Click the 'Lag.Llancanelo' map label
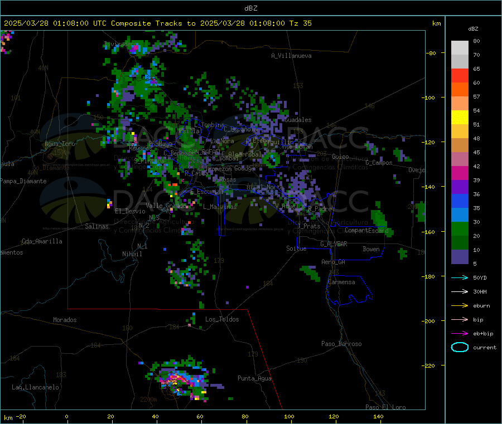 coord(35,387)
